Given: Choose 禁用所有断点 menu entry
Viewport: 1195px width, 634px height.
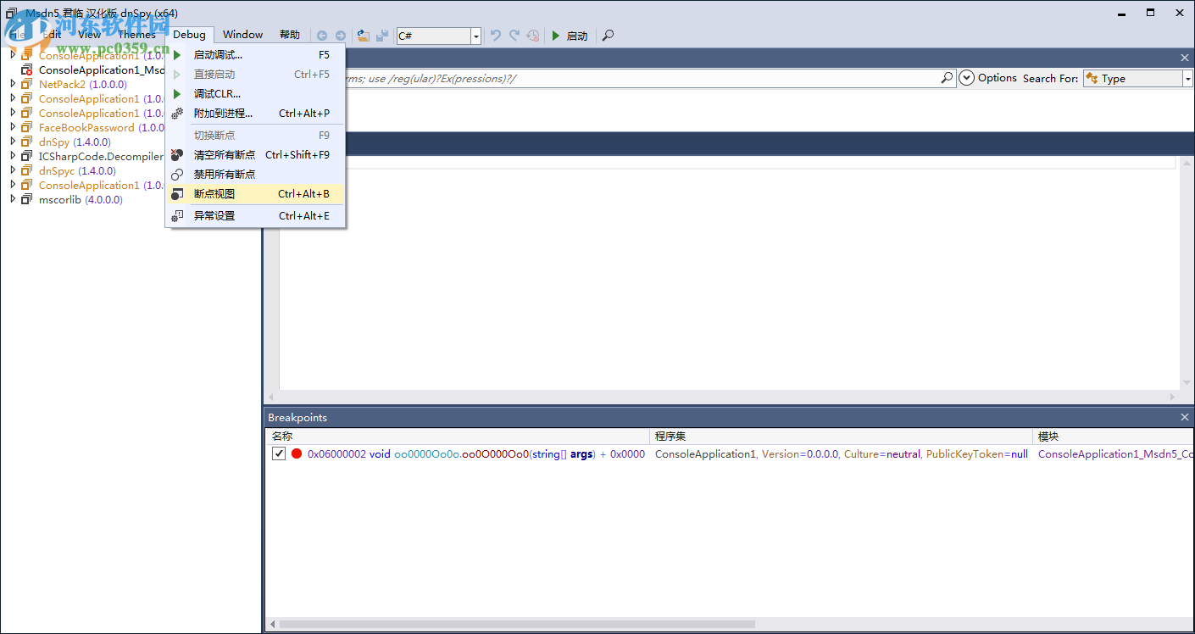Looking at the screenshot, I should (x=255, y=175).
